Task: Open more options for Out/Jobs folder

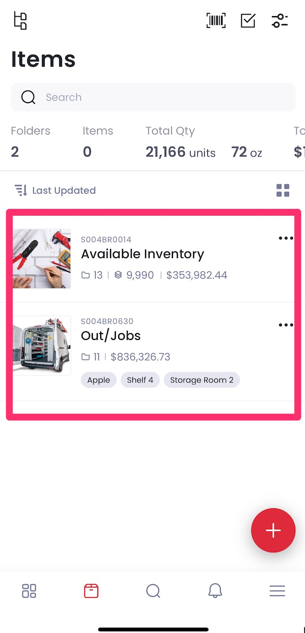Action: pos(286,325)
